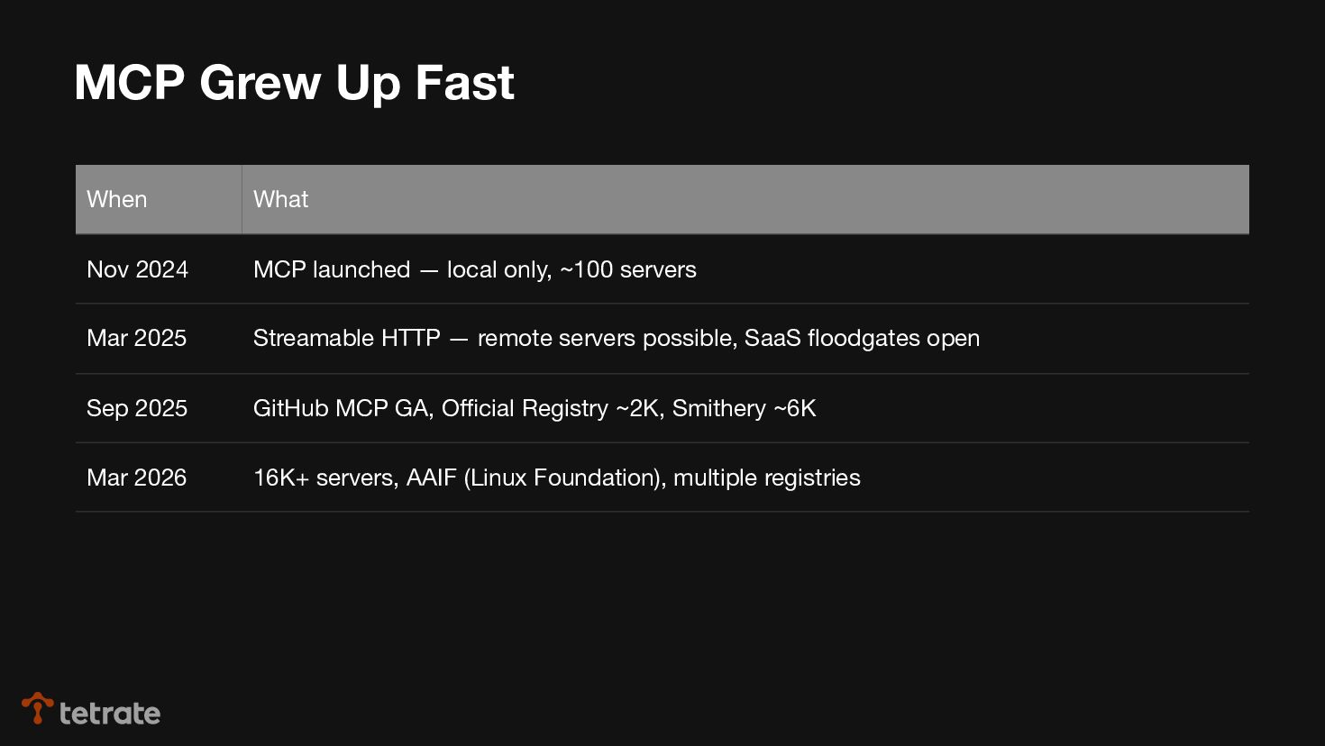Screen dimensions: 1325x746
Task: Click the MCP launched text
Action: click(332, 269)
